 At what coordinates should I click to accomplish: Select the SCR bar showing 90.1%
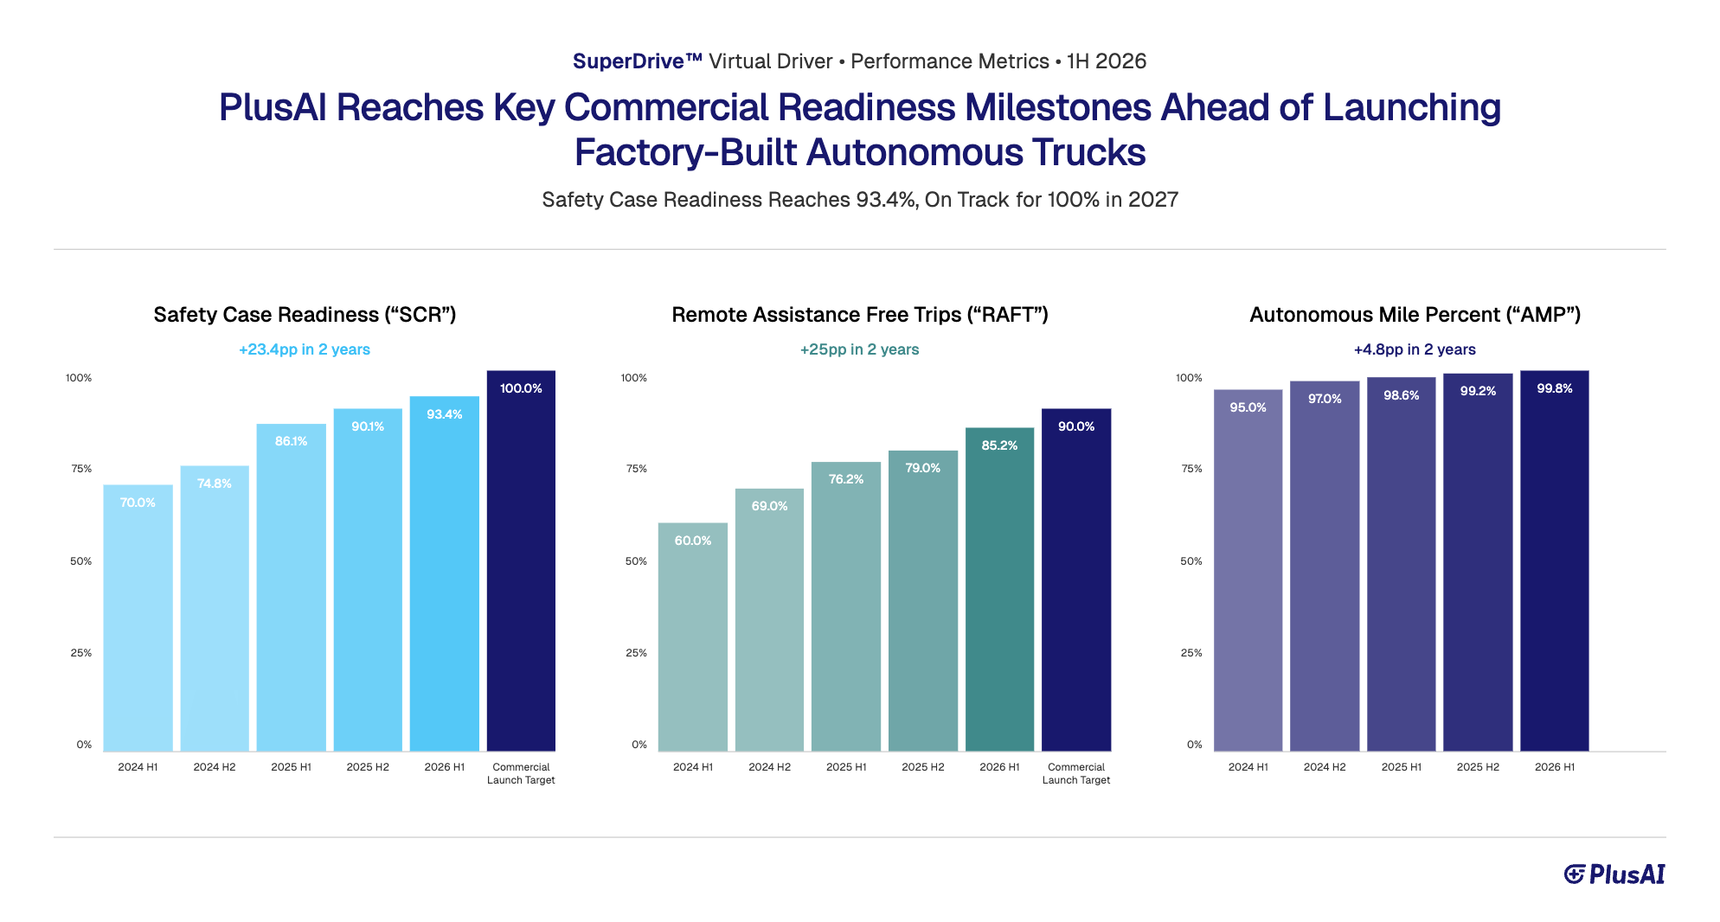368,579
